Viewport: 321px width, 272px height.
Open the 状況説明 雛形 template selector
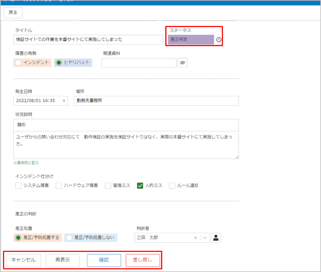pos(126,125)
